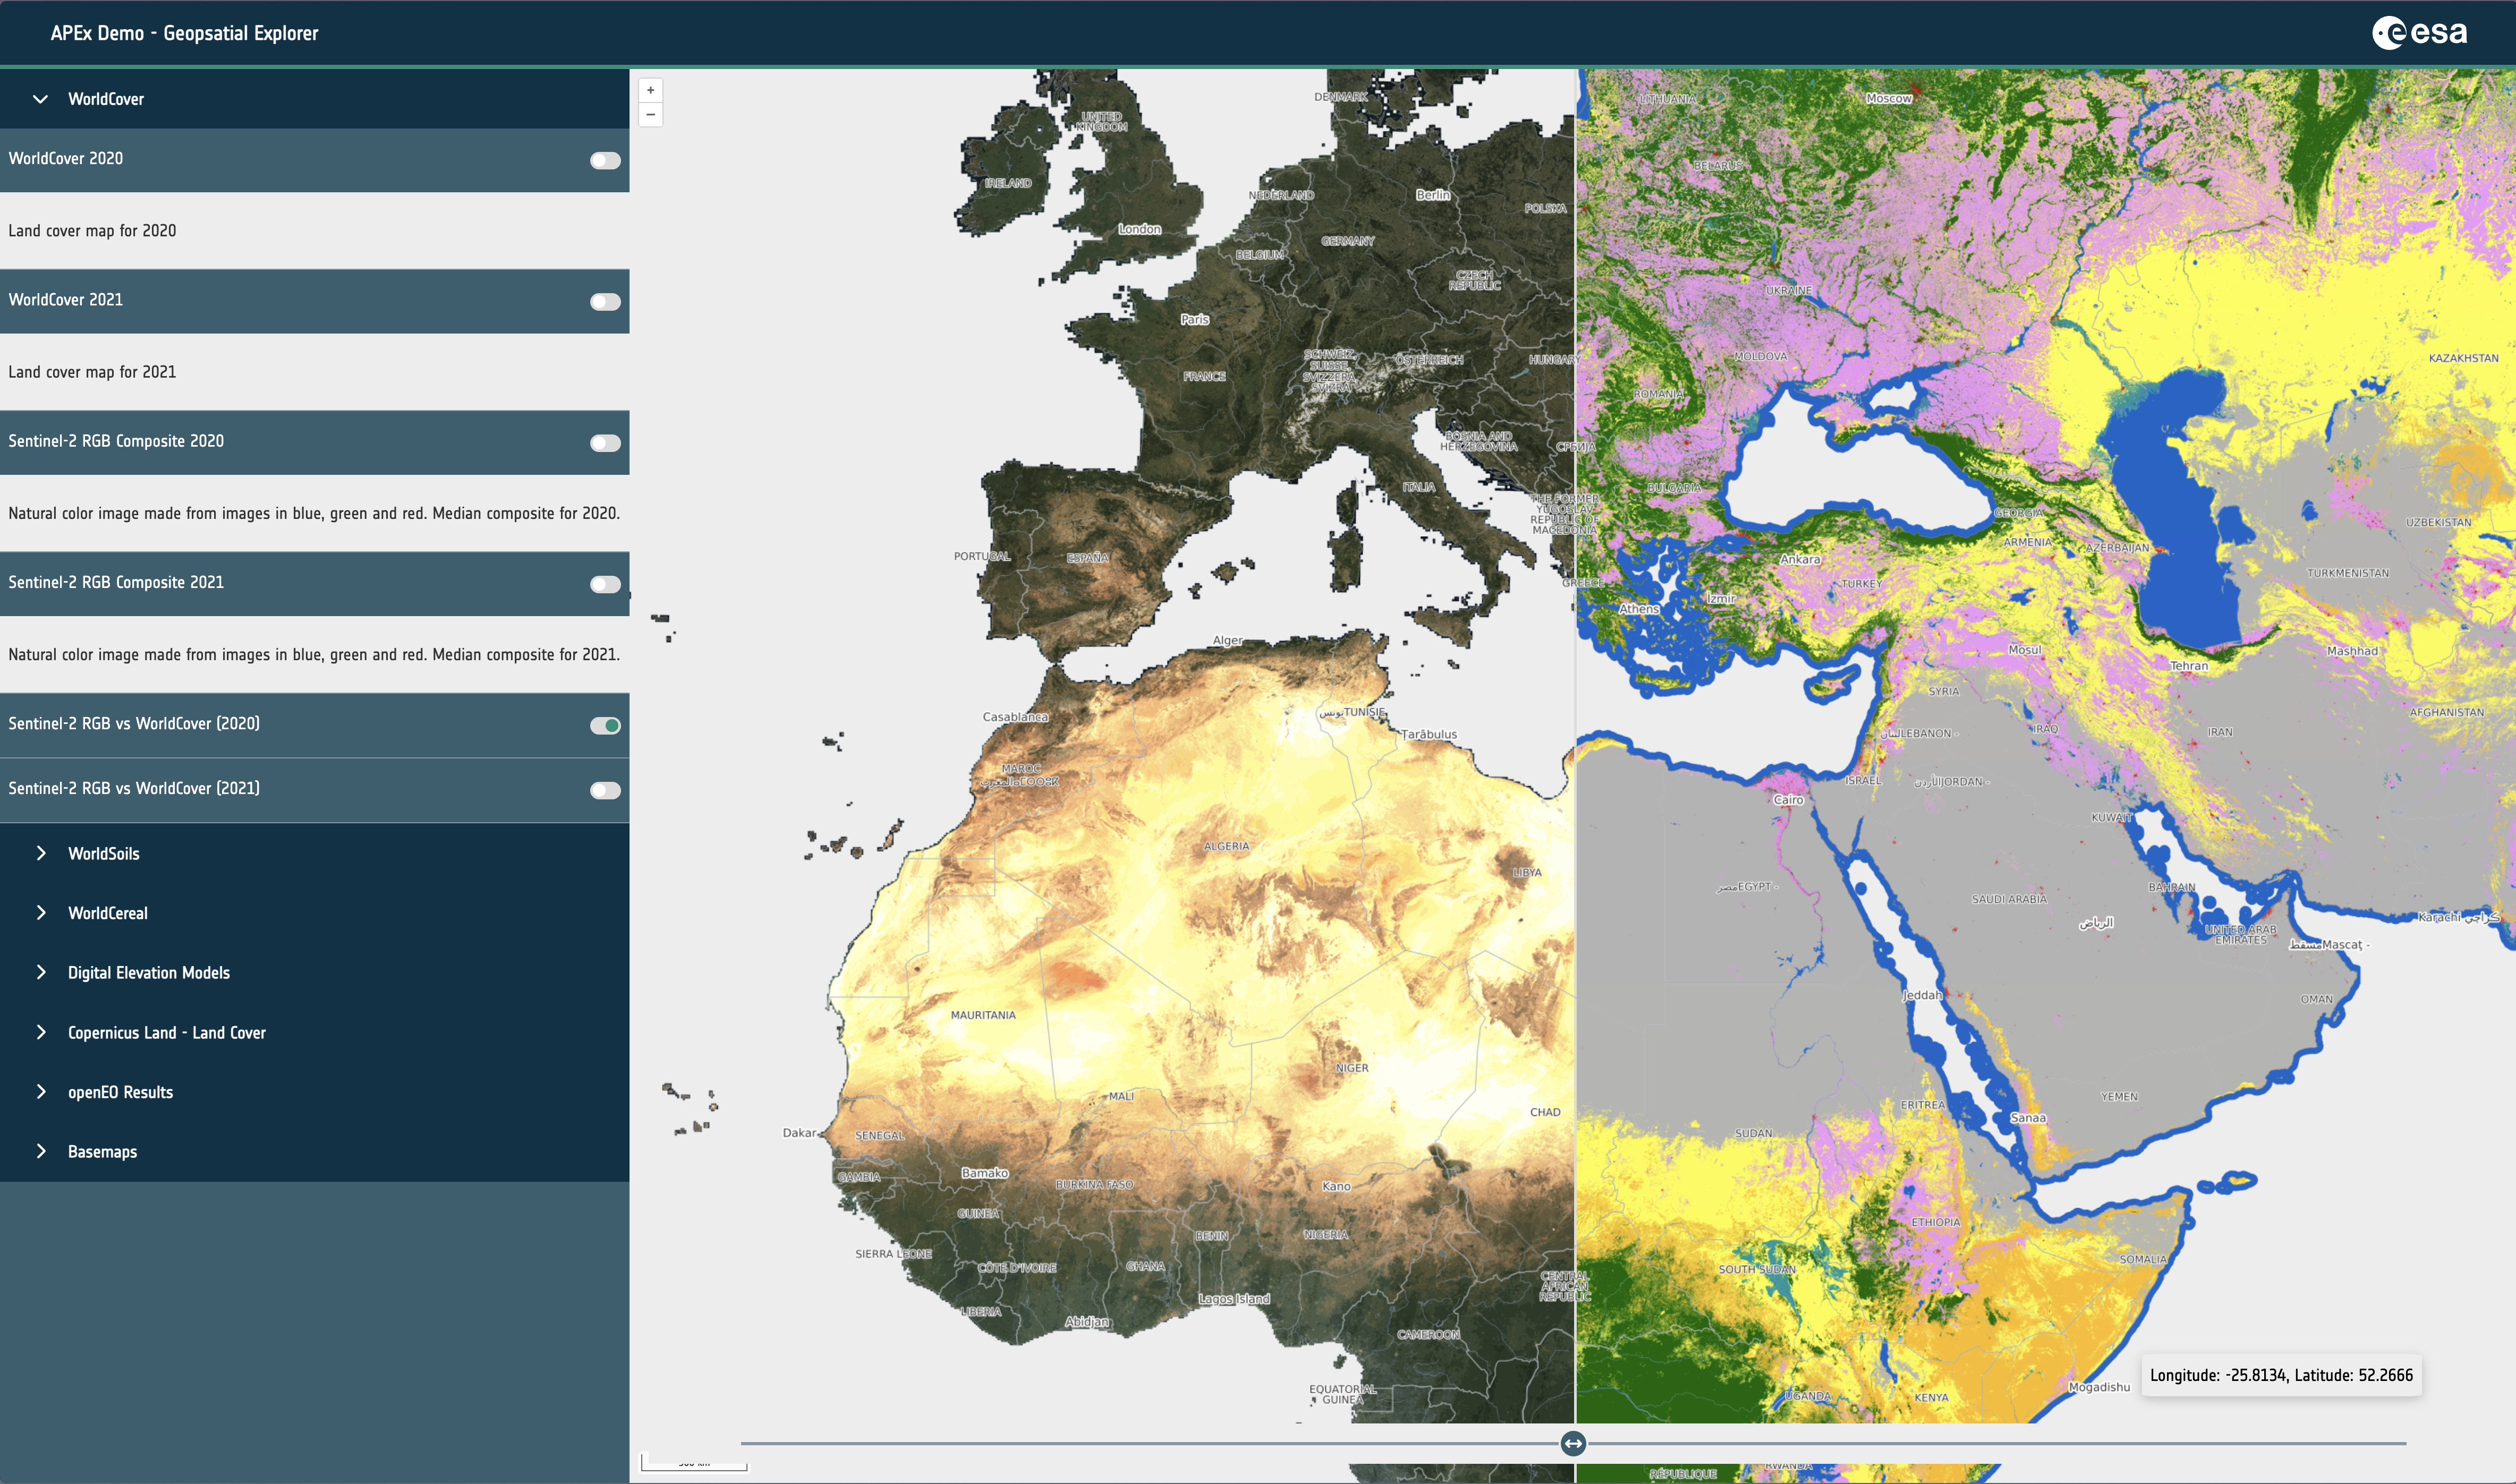Click the Mogadishu label on map
The width and height of the screenshot is (2516, 1484).
[2099, 1387]
